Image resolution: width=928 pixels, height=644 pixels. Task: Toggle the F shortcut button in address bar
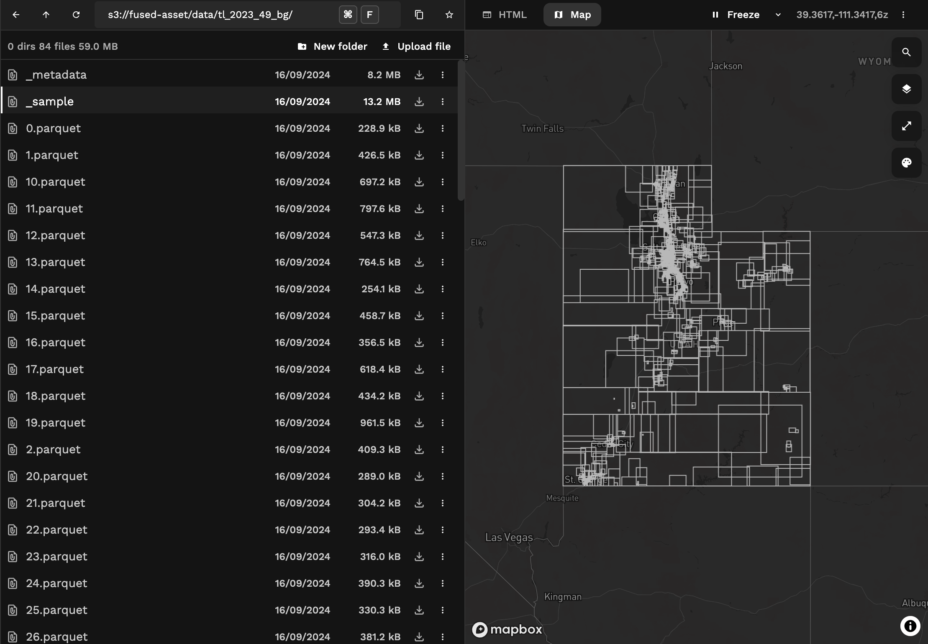point(369,15)
